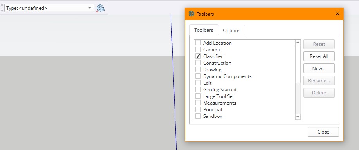Click the SketchUp logo in Toolbars dialog

pyautogui.click(x=191, y=14)
